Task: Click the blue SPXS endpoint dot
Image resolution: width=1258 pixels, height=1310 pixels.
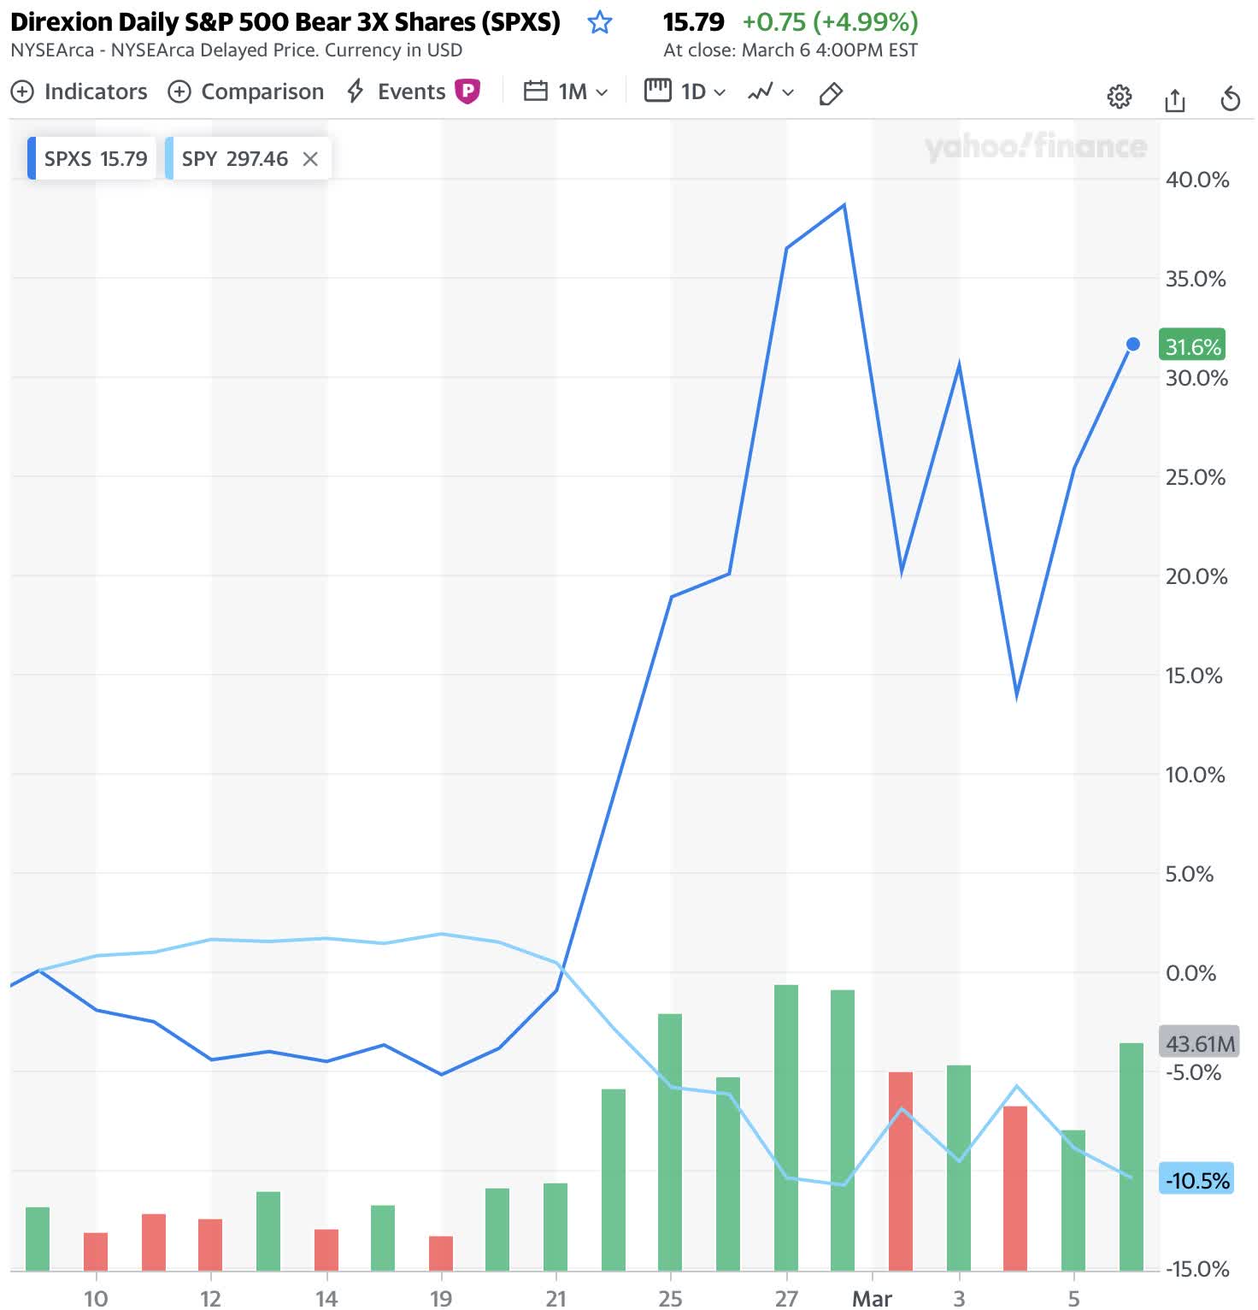Action: tap(1132, 345)
